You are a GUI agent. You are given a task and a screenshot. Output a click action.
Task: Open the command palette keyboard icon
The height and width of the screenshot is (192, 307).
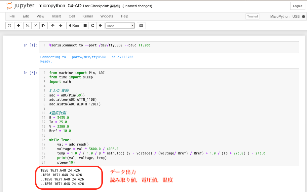(x=141, y=25)
